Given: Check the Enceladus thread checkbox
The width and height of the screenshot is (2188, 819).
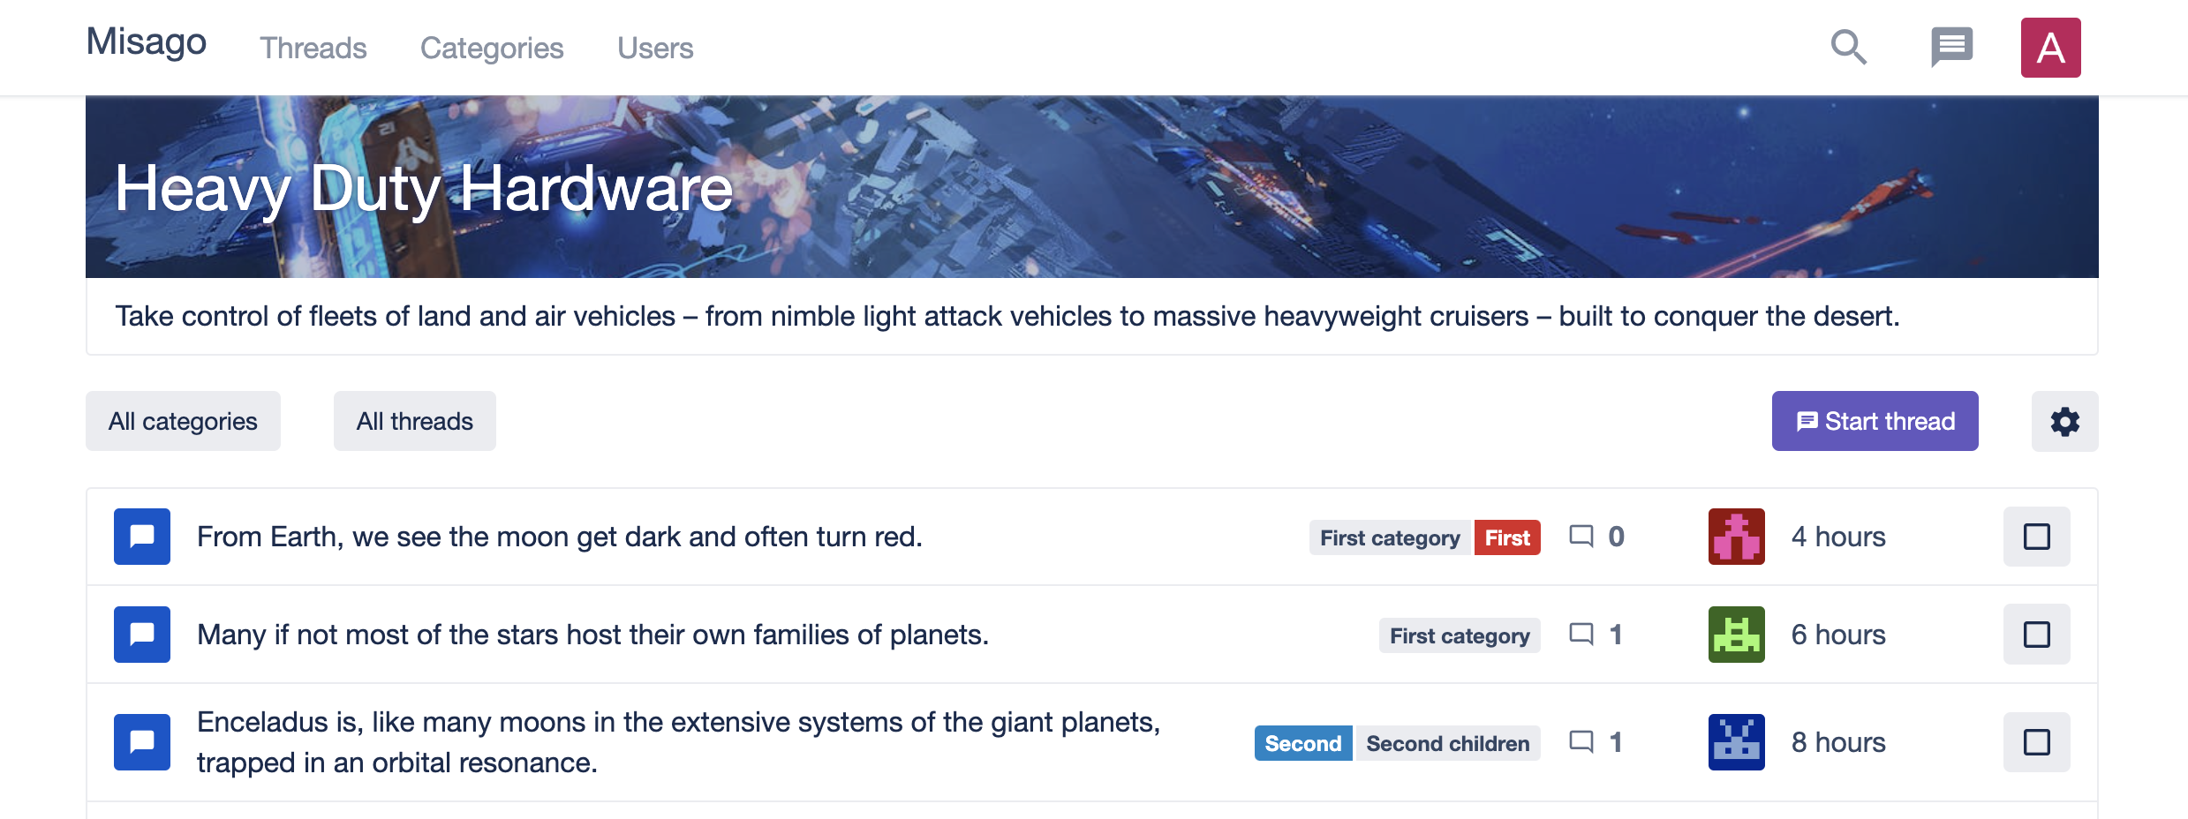Looking at the screenshot, I should click(x=2036, y=742).
